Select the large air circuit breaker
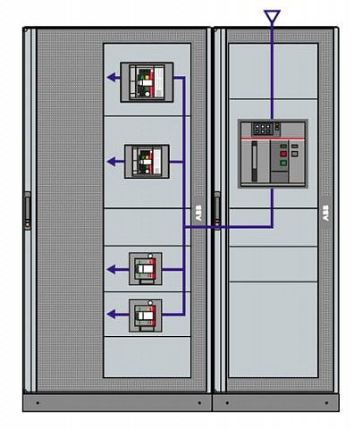Image resolution: width=354 pixels, height=429 pixels. point(273,154)
